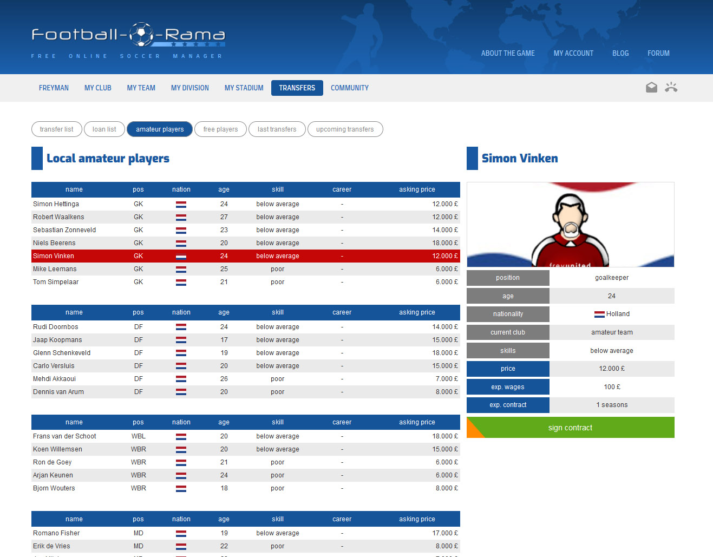Image resolution: width=713 pixels, height=557 pixels.
Task: Select player Robert Waalkens
Action: coord(58,217)
